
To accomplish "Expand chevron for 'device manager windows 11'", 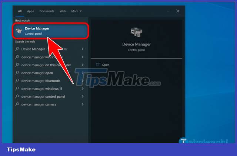I will (83, 89).
